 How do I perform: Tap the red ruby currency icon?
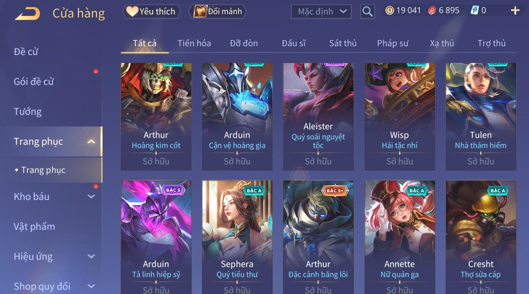point(432,11)
